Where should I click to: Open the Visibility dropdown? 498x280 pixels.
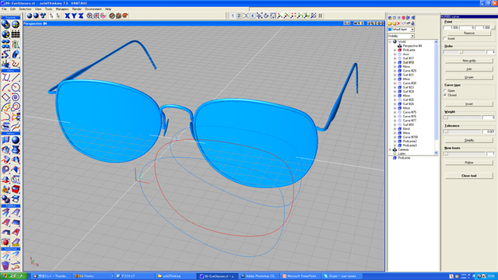click(401, 36)
